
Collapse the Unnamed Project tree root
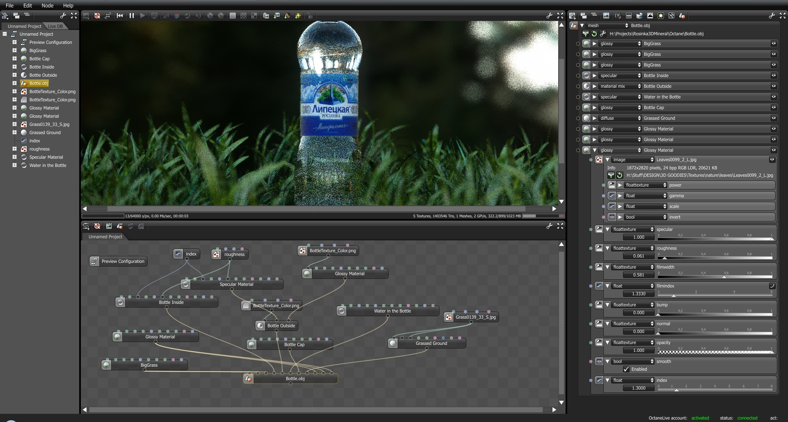(5, 34)
